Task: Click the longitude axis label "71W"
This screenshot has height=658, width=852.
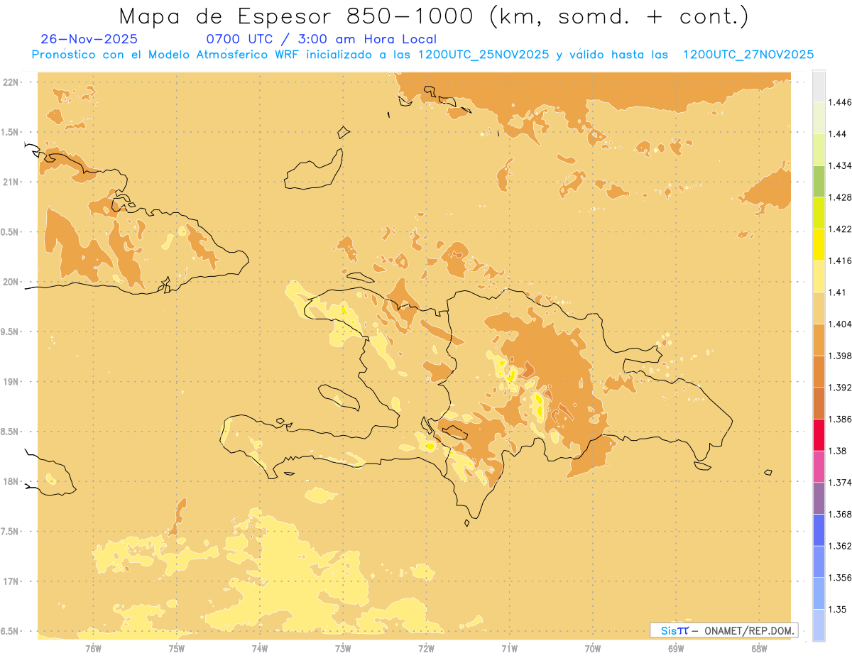Action: click(x=509, y=649)
